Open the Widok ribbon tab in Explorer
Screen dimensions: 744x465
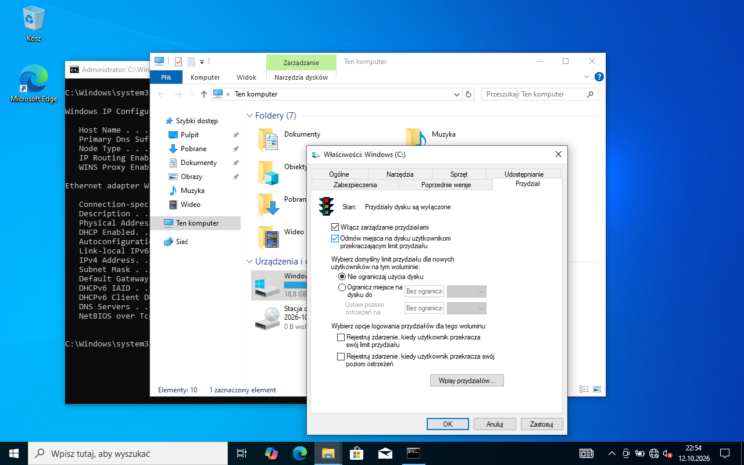[246, 77]
